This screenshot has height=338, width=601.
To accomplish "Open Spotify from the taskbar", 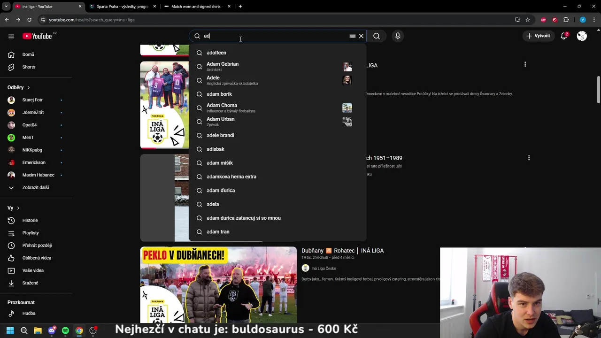I will pos(65,330).
